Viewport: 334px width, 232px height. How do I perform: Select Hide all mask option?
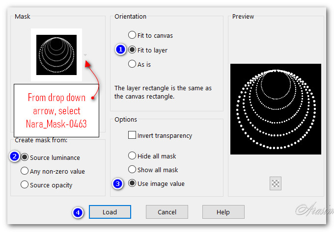[x=132, y=156]
